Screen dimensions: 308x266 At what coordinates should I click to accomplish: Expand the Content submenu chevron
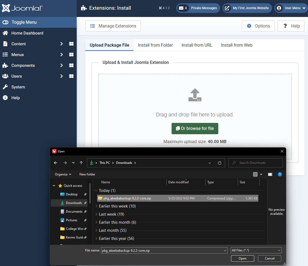click(x=62, y=44)
